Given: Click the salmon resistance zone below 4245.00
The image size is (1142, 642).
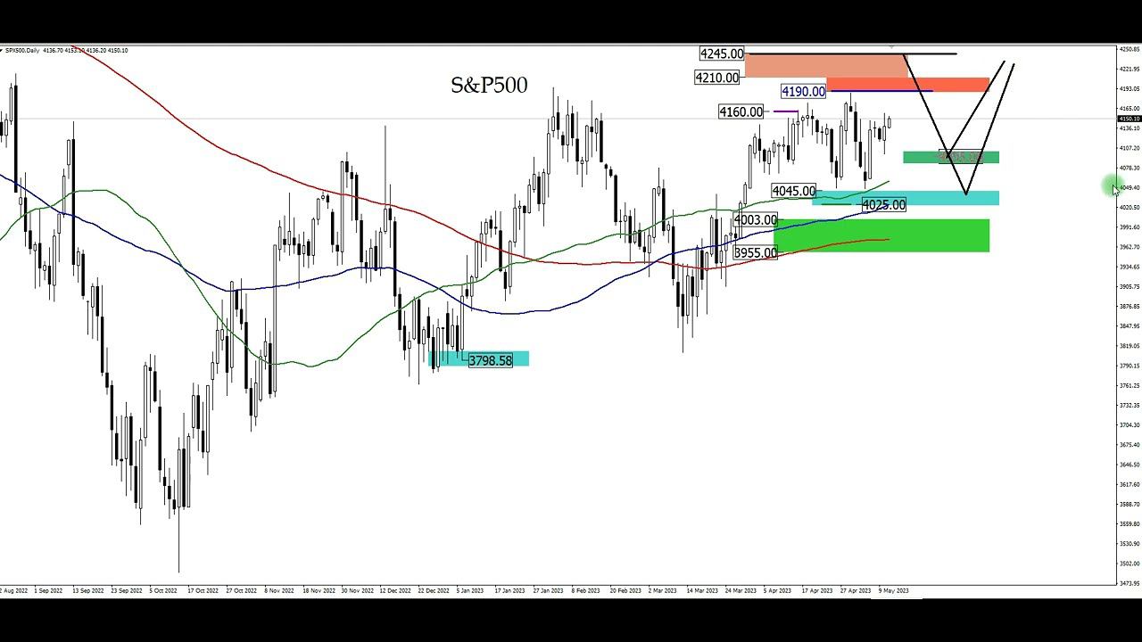Looking at the screenshot, I should (x=825, y=66).
